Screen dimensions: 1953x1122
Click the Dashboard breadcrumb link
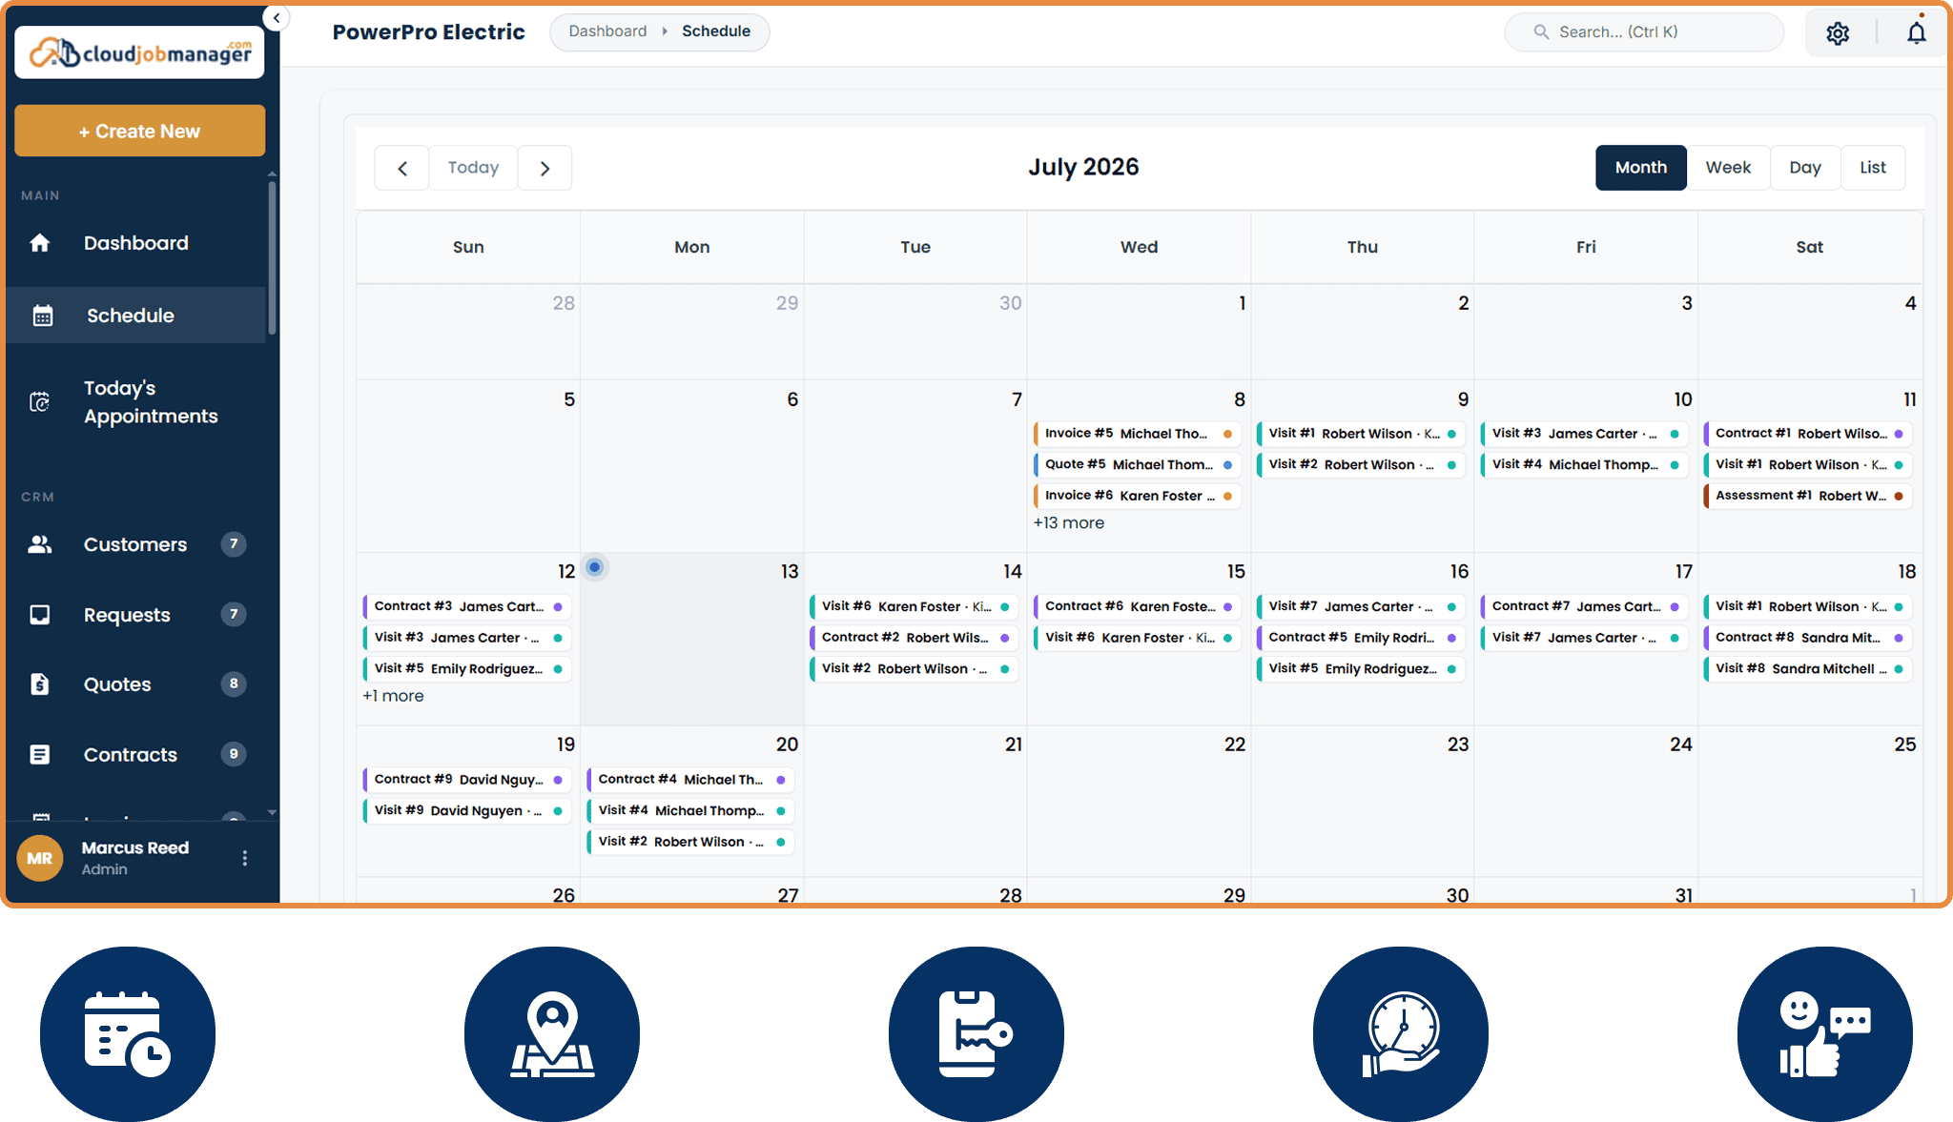(607, 31)
